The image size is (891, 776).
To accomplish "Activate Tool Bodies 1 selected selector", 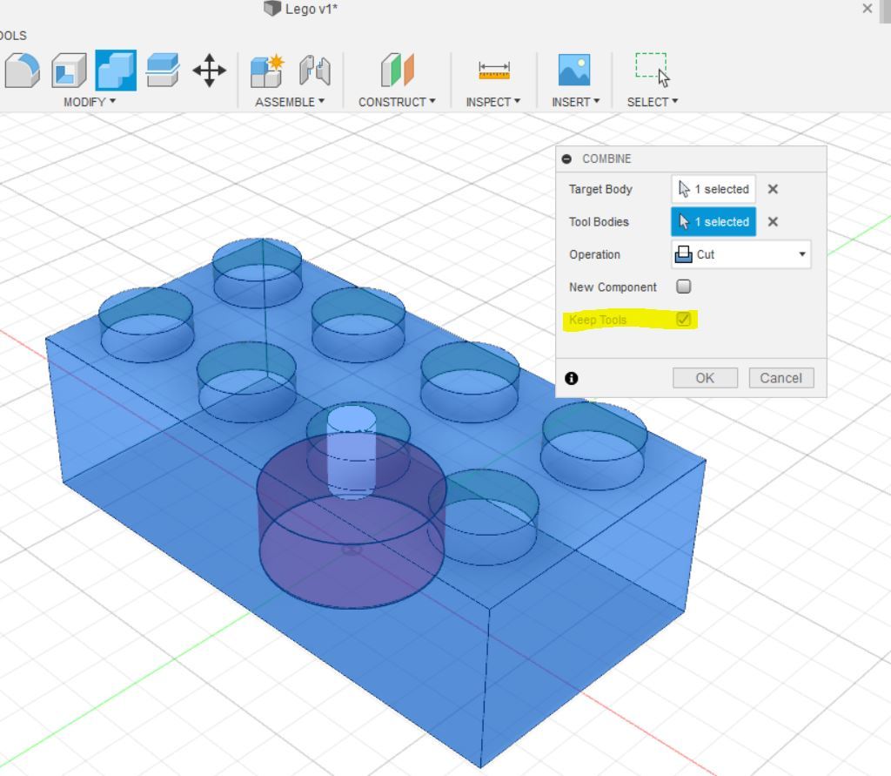I will 713,222.
